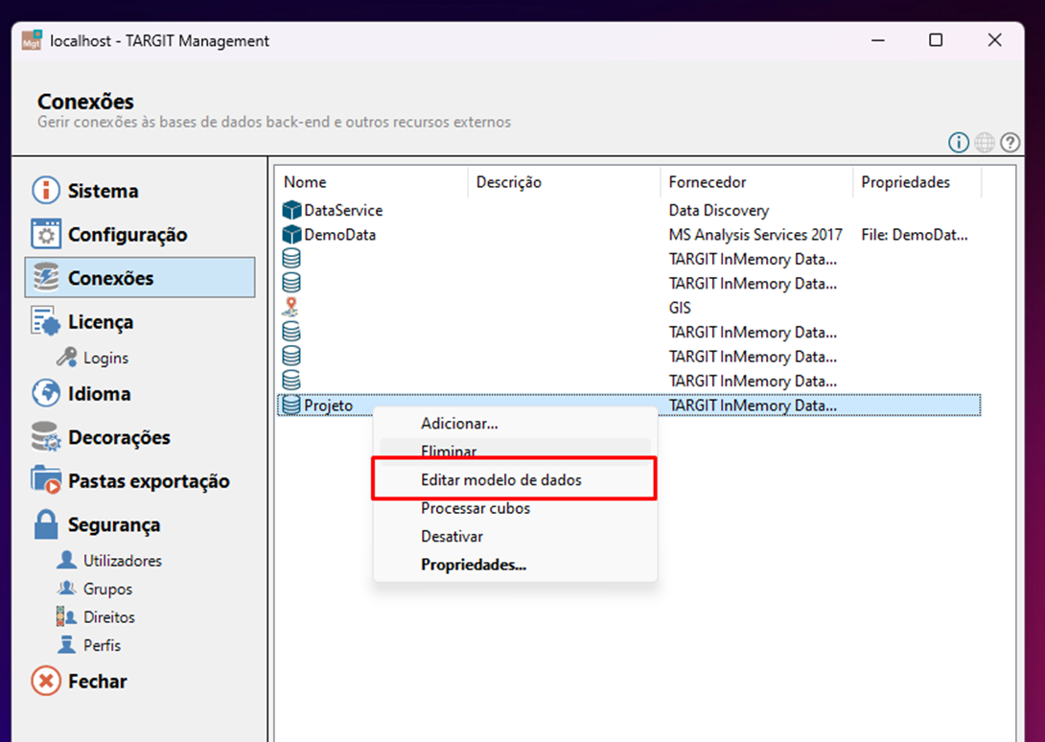Click the GIS provider cell

[x=680, y=308]
